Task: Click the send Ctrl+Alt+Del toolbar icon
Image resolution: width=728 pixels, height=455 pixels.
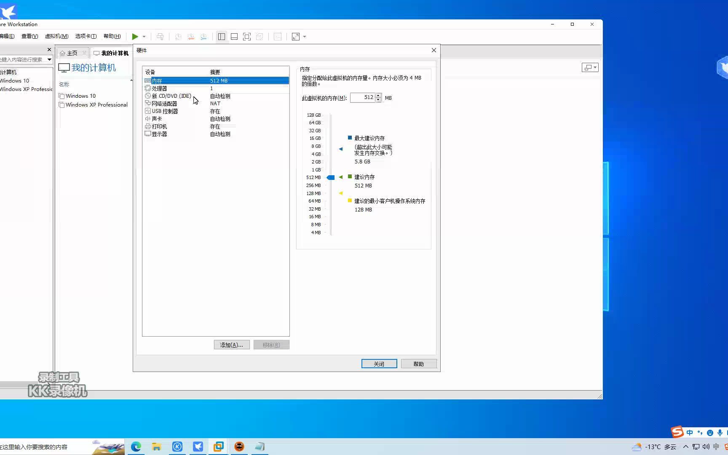Action: tap(160, 37)
